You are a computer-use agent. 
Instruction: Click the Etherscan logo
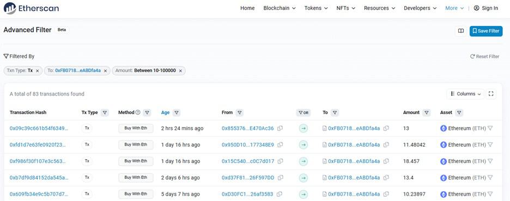click(x=31, y=8)
